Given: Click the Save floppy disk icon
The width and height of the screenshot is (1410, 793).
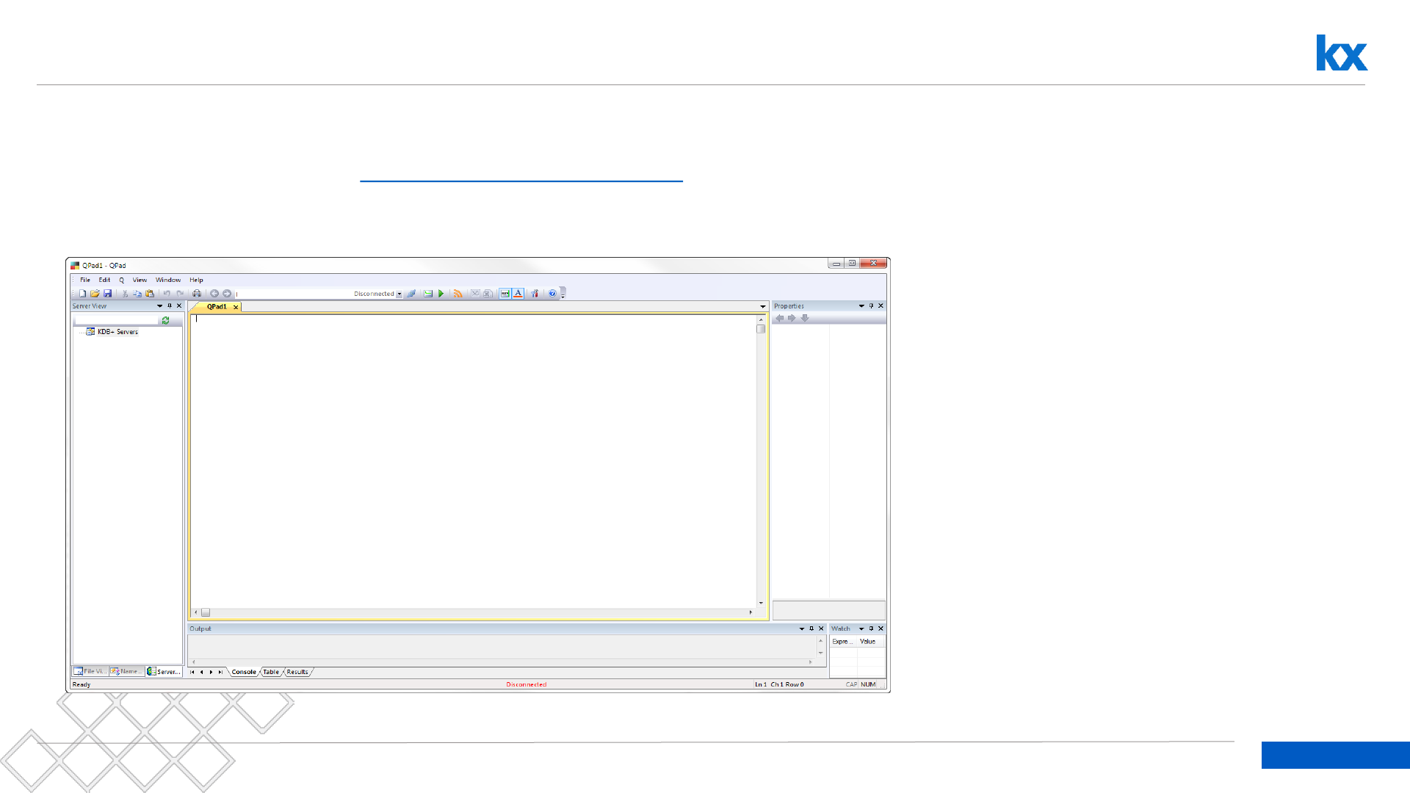Looking at the screenshot, I should point(107,294).
